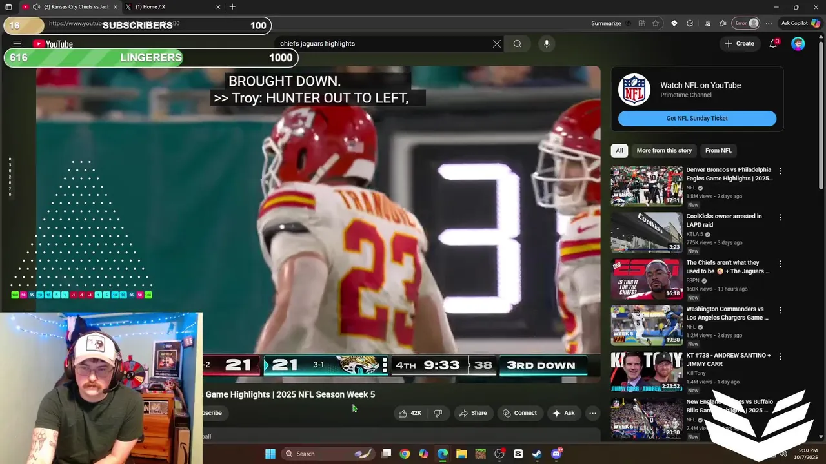826x464 pixels.
Task: Open the Edge profile showing Error
Action: coord(747,23)
